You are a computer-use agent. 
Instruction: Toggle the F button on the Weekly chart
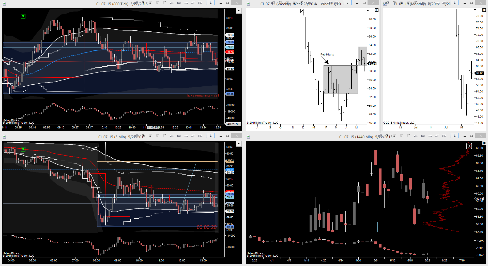click(377, 10)
